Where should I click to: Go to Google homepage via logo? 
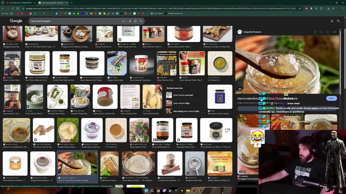pyautogui.click(x=16, y=21)
